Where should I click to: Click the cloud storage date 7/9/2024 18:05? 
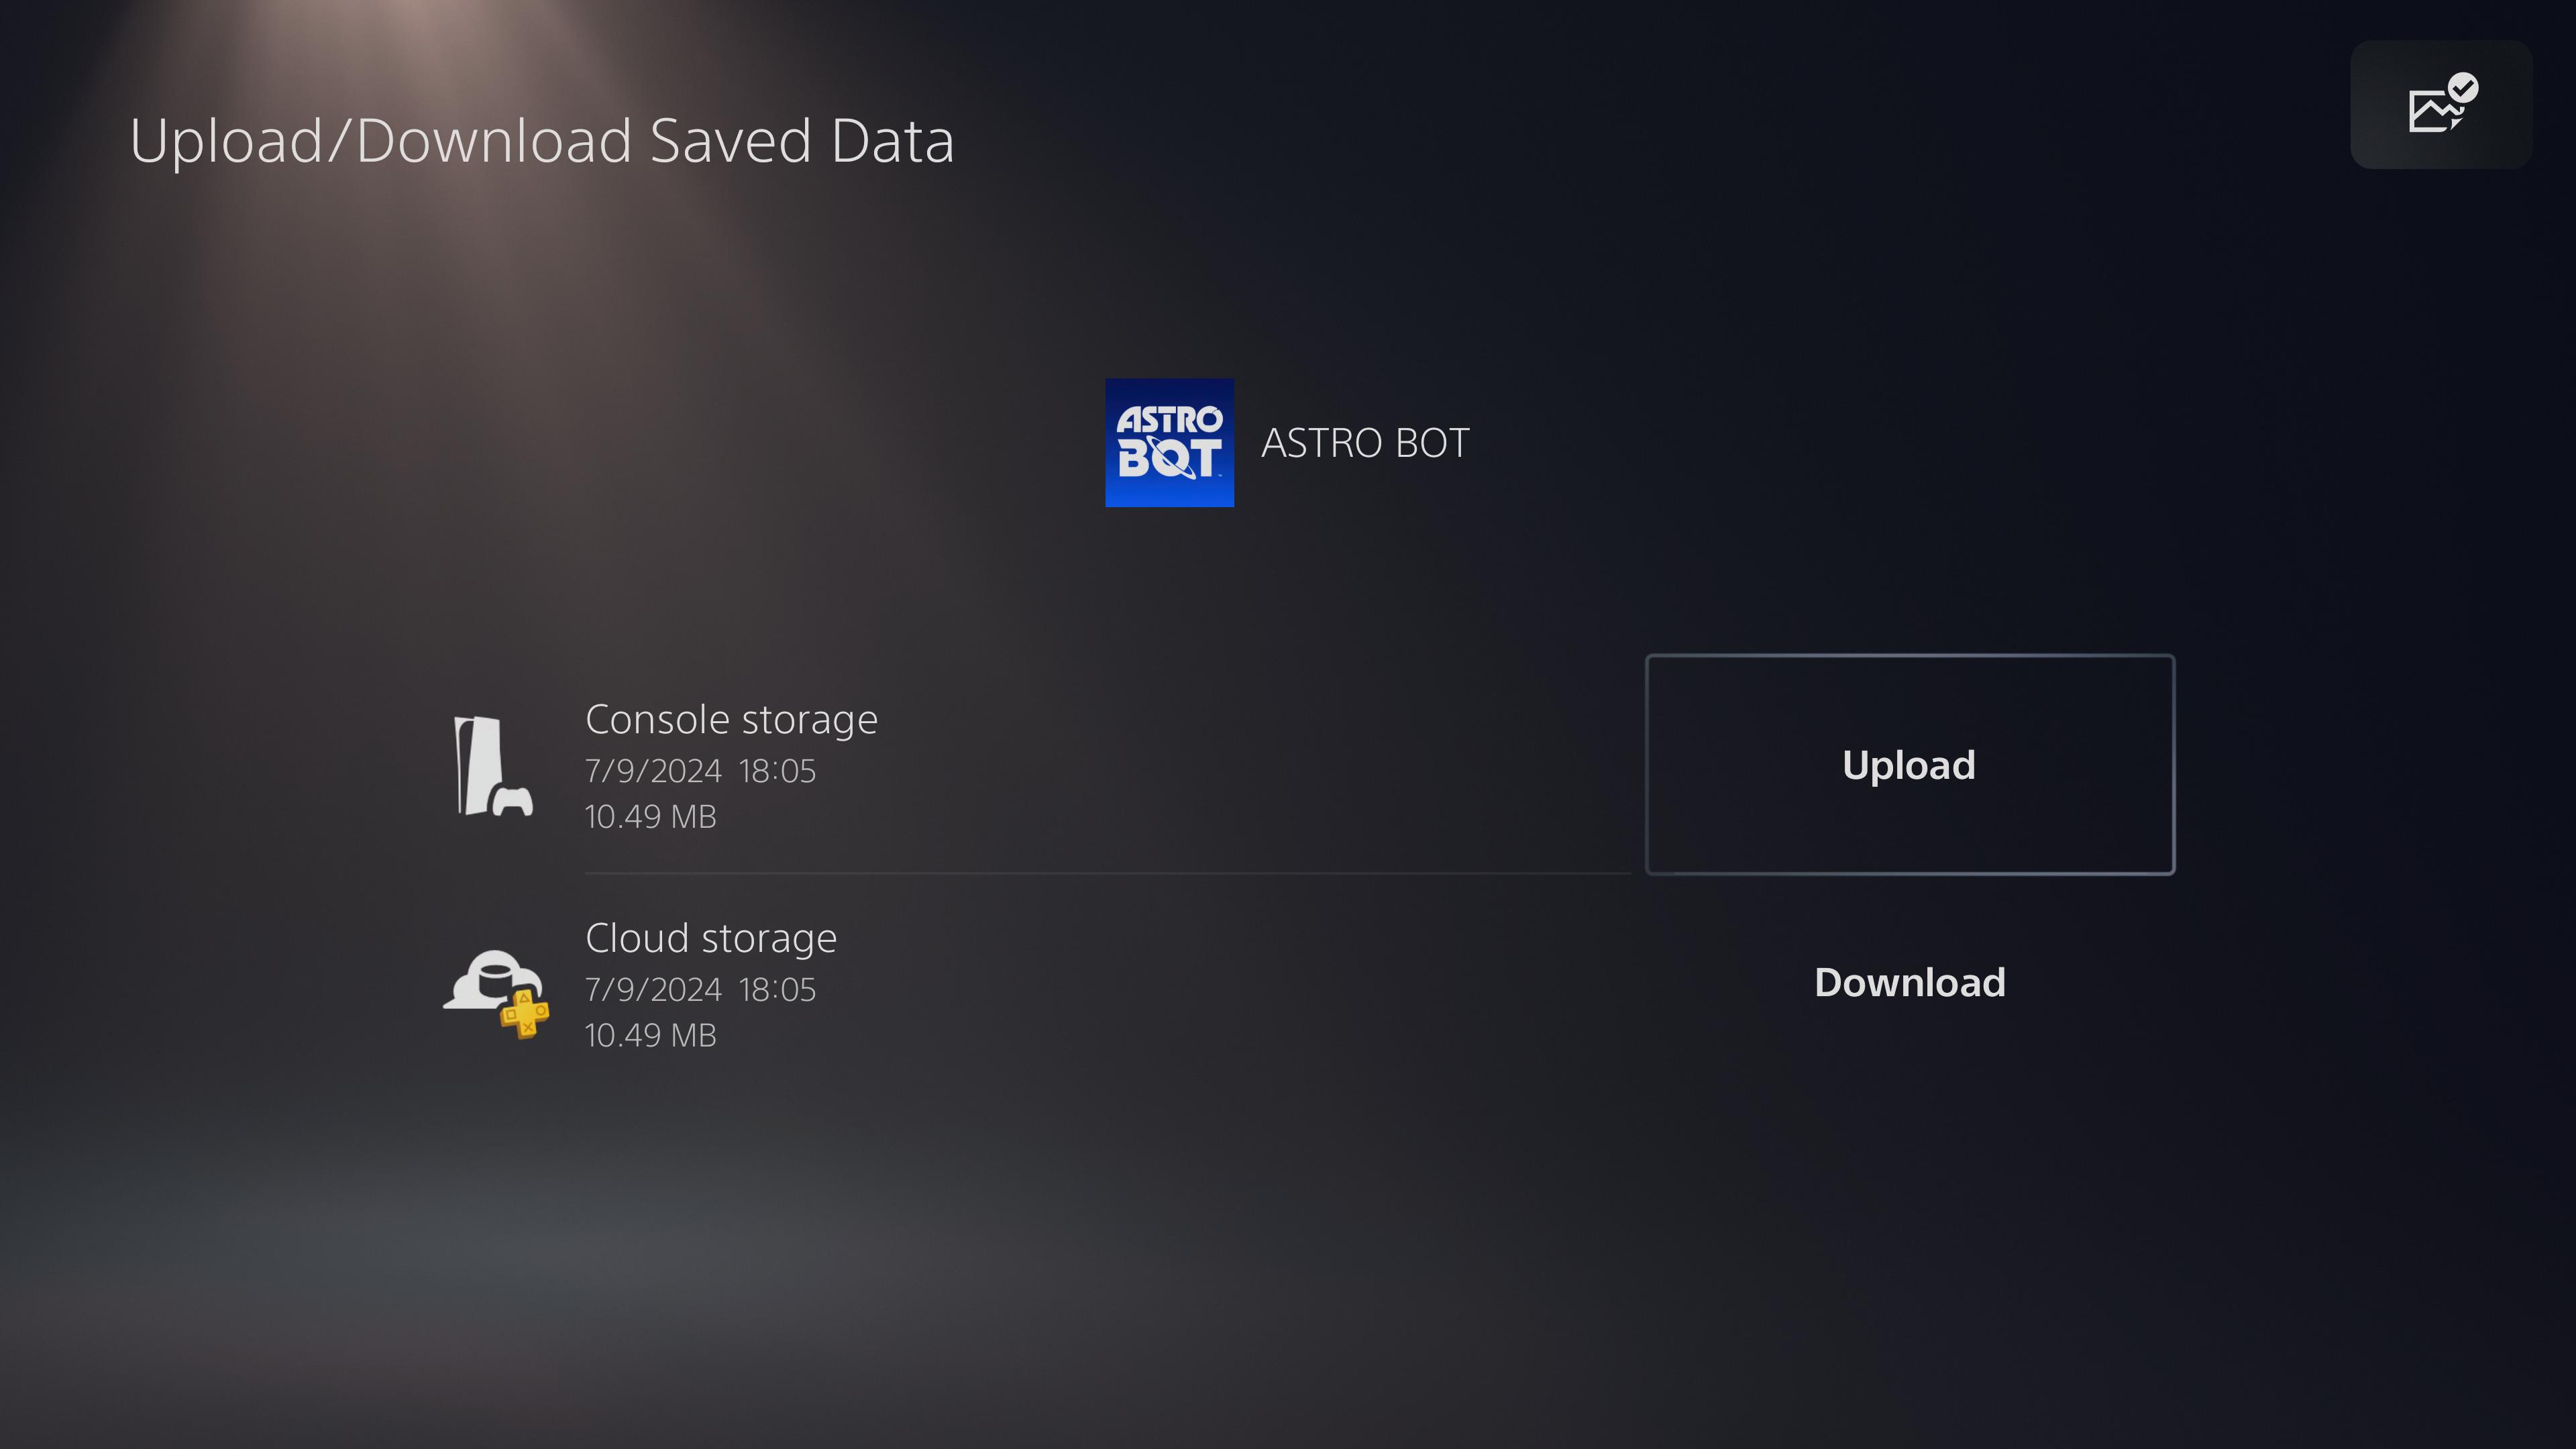point(700,989)
